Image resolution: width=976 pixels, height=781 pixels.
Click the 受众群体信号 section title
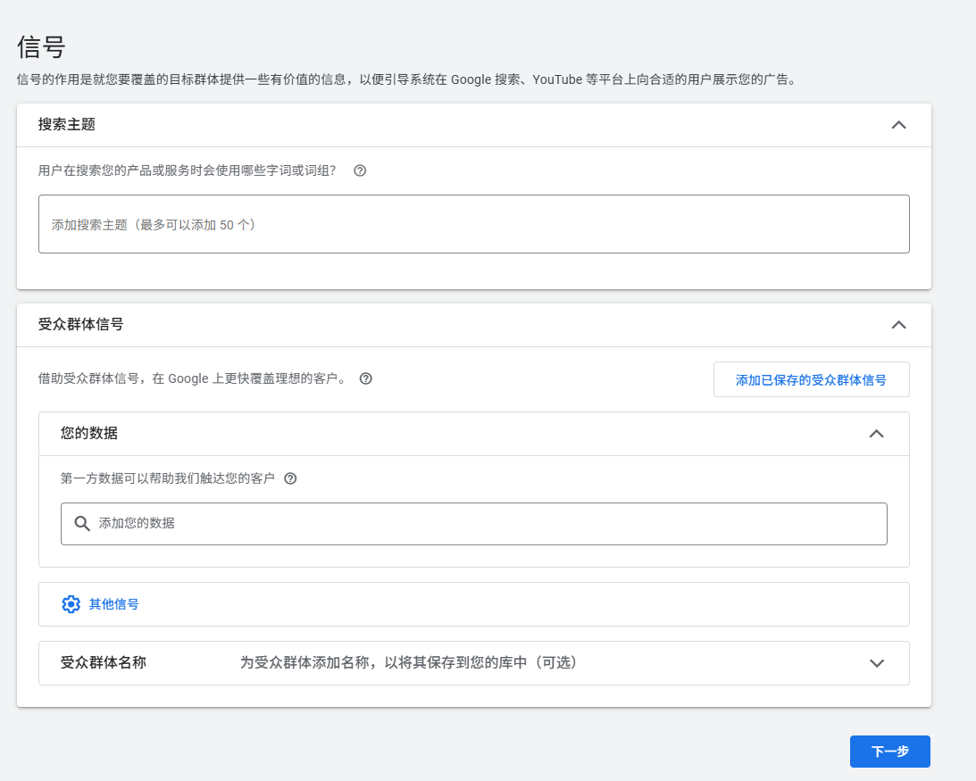81,325
